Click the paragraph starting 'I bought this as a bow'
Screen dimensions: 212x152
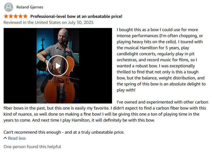pos(161,60)
